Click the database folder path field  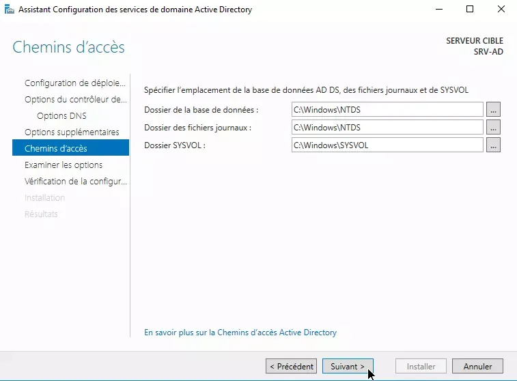tap(387, 109)
